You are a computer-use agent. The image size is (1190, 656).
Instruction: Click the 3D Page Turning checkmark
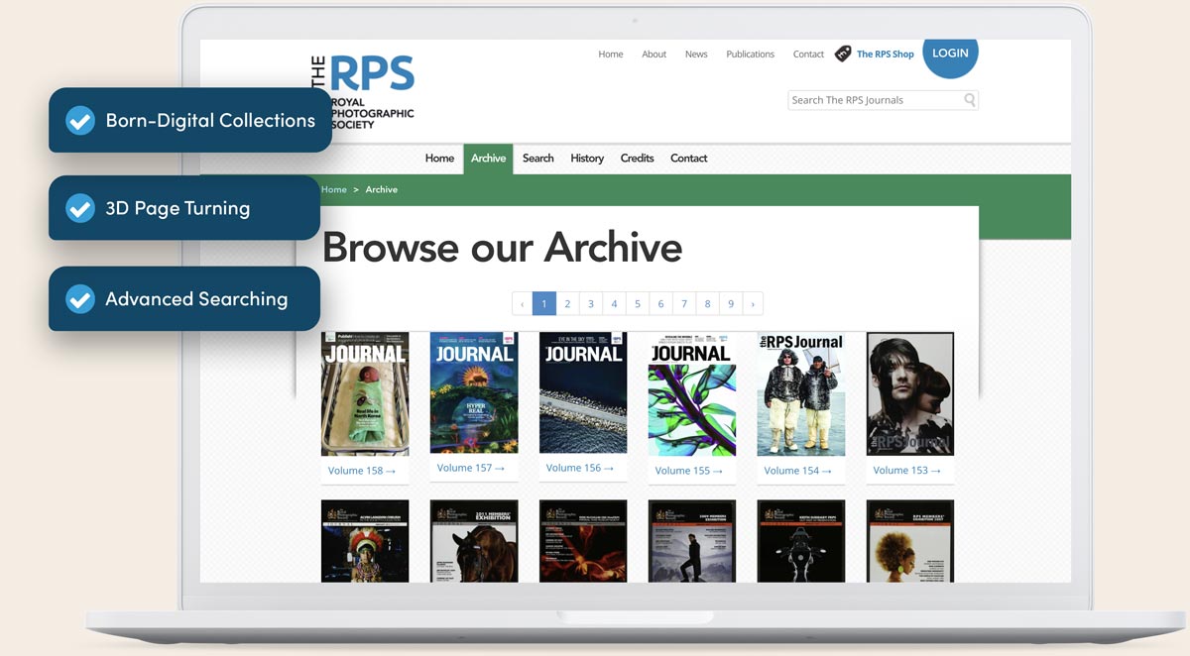pyautogui.click(x=79, y=208)
